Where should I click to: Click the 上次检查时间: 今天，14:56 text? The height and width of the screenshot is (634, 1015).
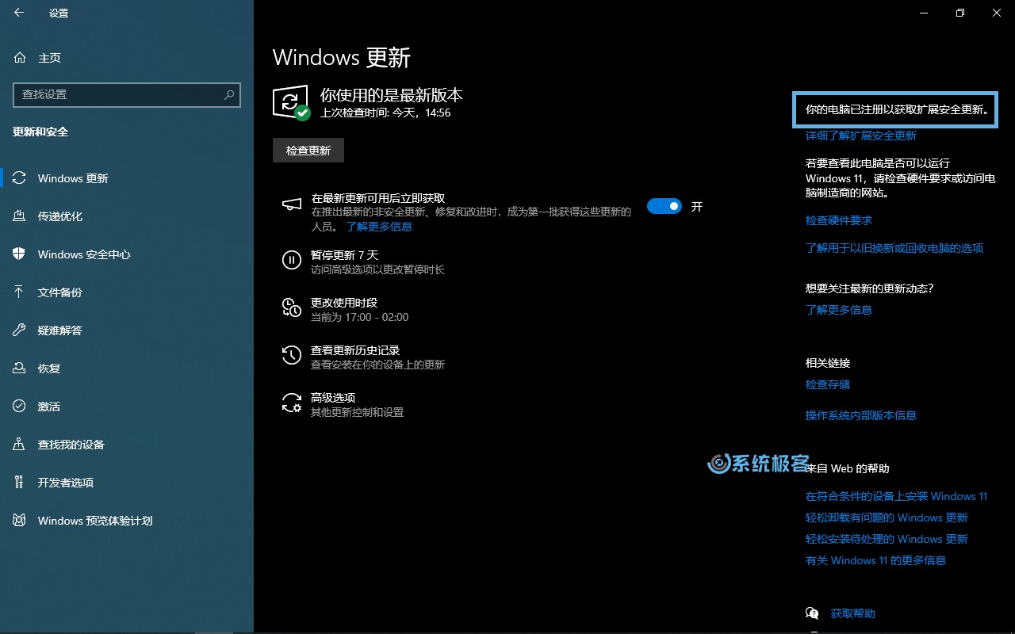point(385,113)
